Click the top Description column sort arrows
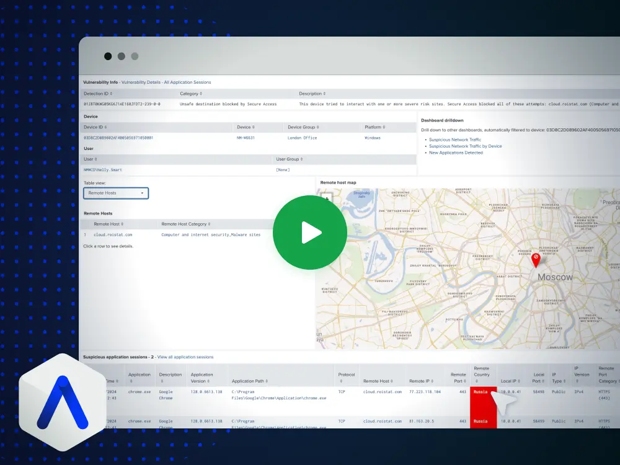 [325, 94]
